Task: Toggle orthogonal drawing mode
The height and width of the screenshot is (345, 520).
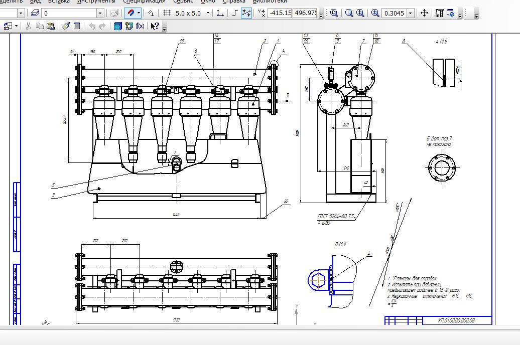Action: (x=235, y=13)
